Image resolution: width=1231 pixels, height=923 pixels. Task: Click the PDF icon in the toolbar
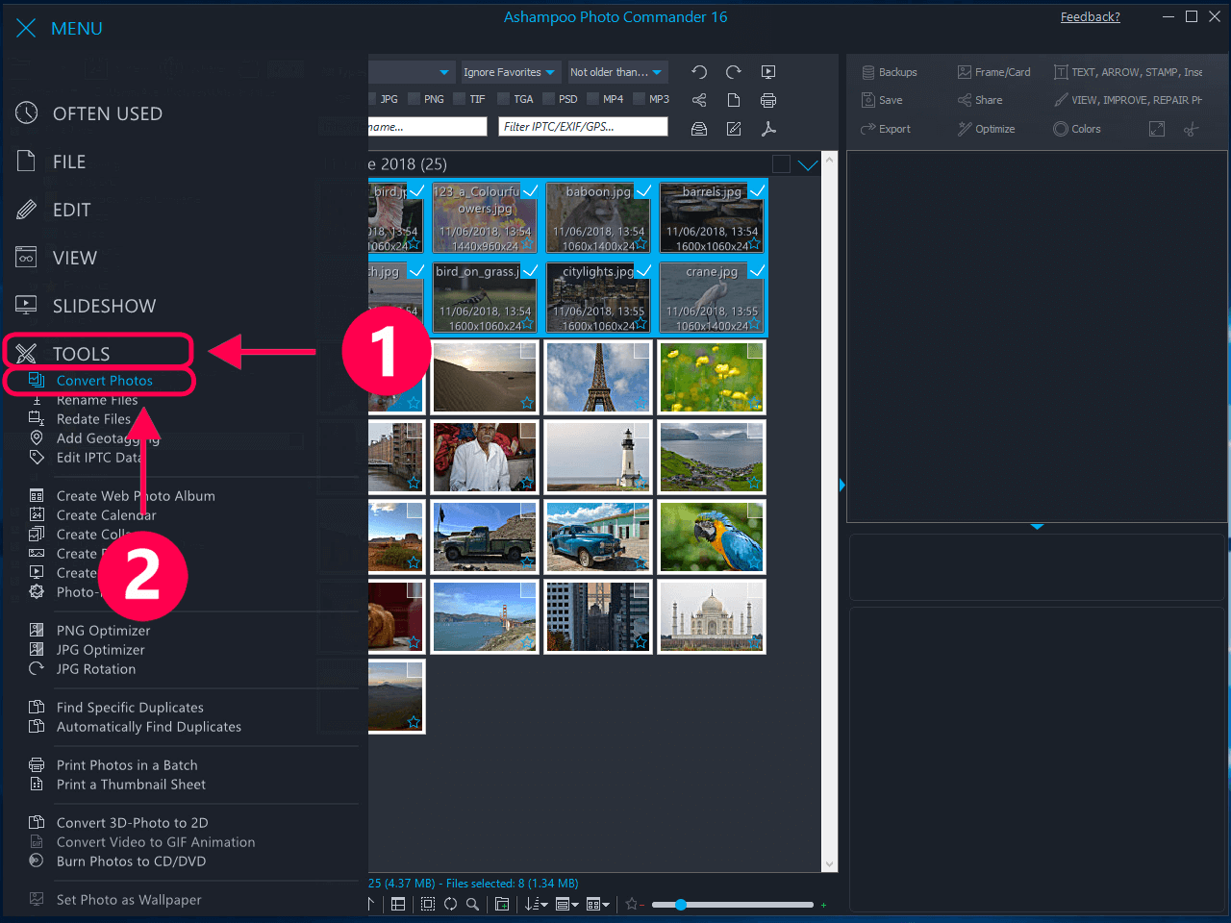point(768,129)
